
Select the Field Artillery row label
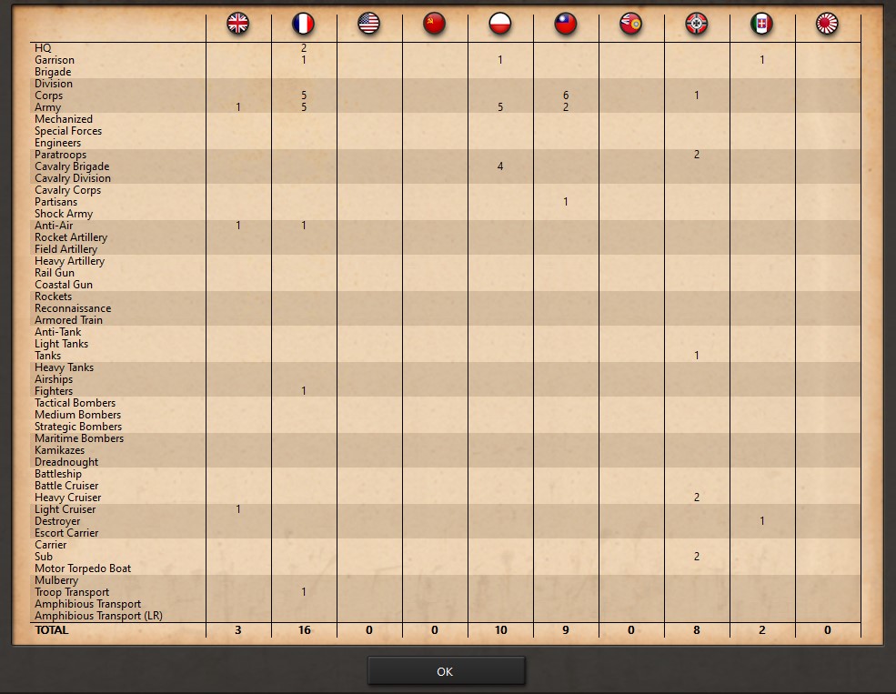coord(65,249)
